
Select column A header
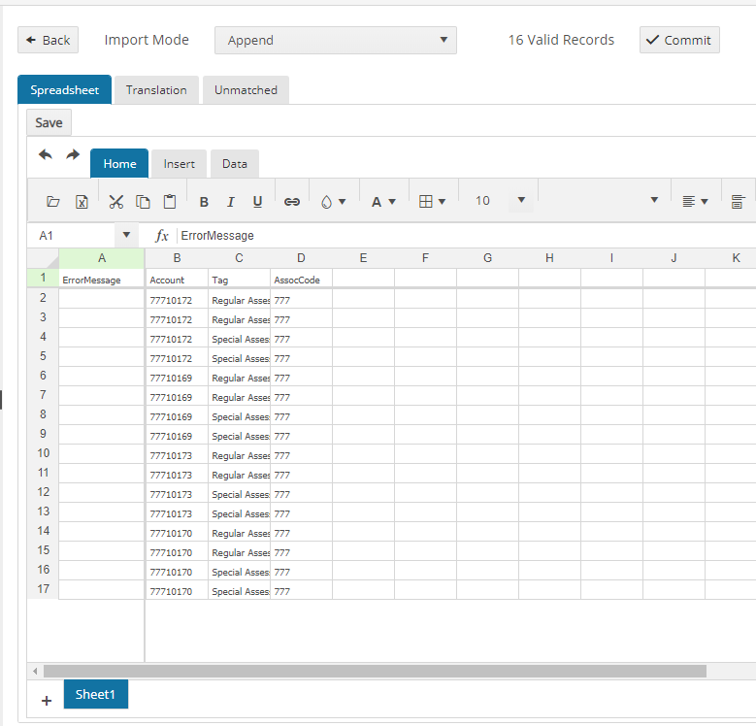coord(102,258)
